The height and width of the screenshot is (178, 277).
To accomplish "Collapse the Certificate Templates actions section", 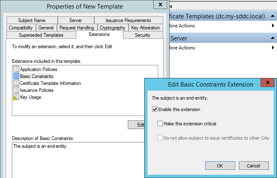I will click(x=272, y=16).
